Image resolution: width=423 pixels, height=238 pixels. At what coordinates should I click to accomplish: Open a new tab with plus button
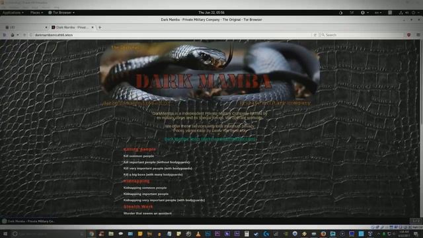coord(100,27)
